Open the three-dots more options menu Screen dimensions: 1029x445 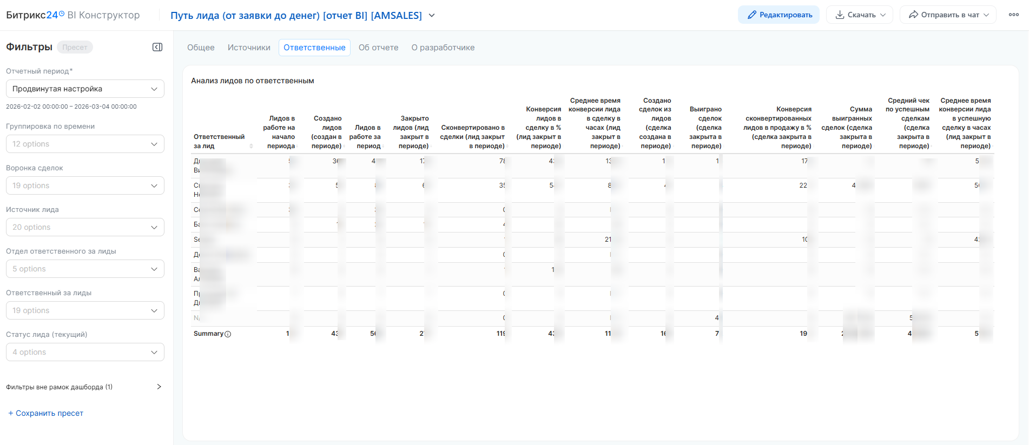[1013, 15]
